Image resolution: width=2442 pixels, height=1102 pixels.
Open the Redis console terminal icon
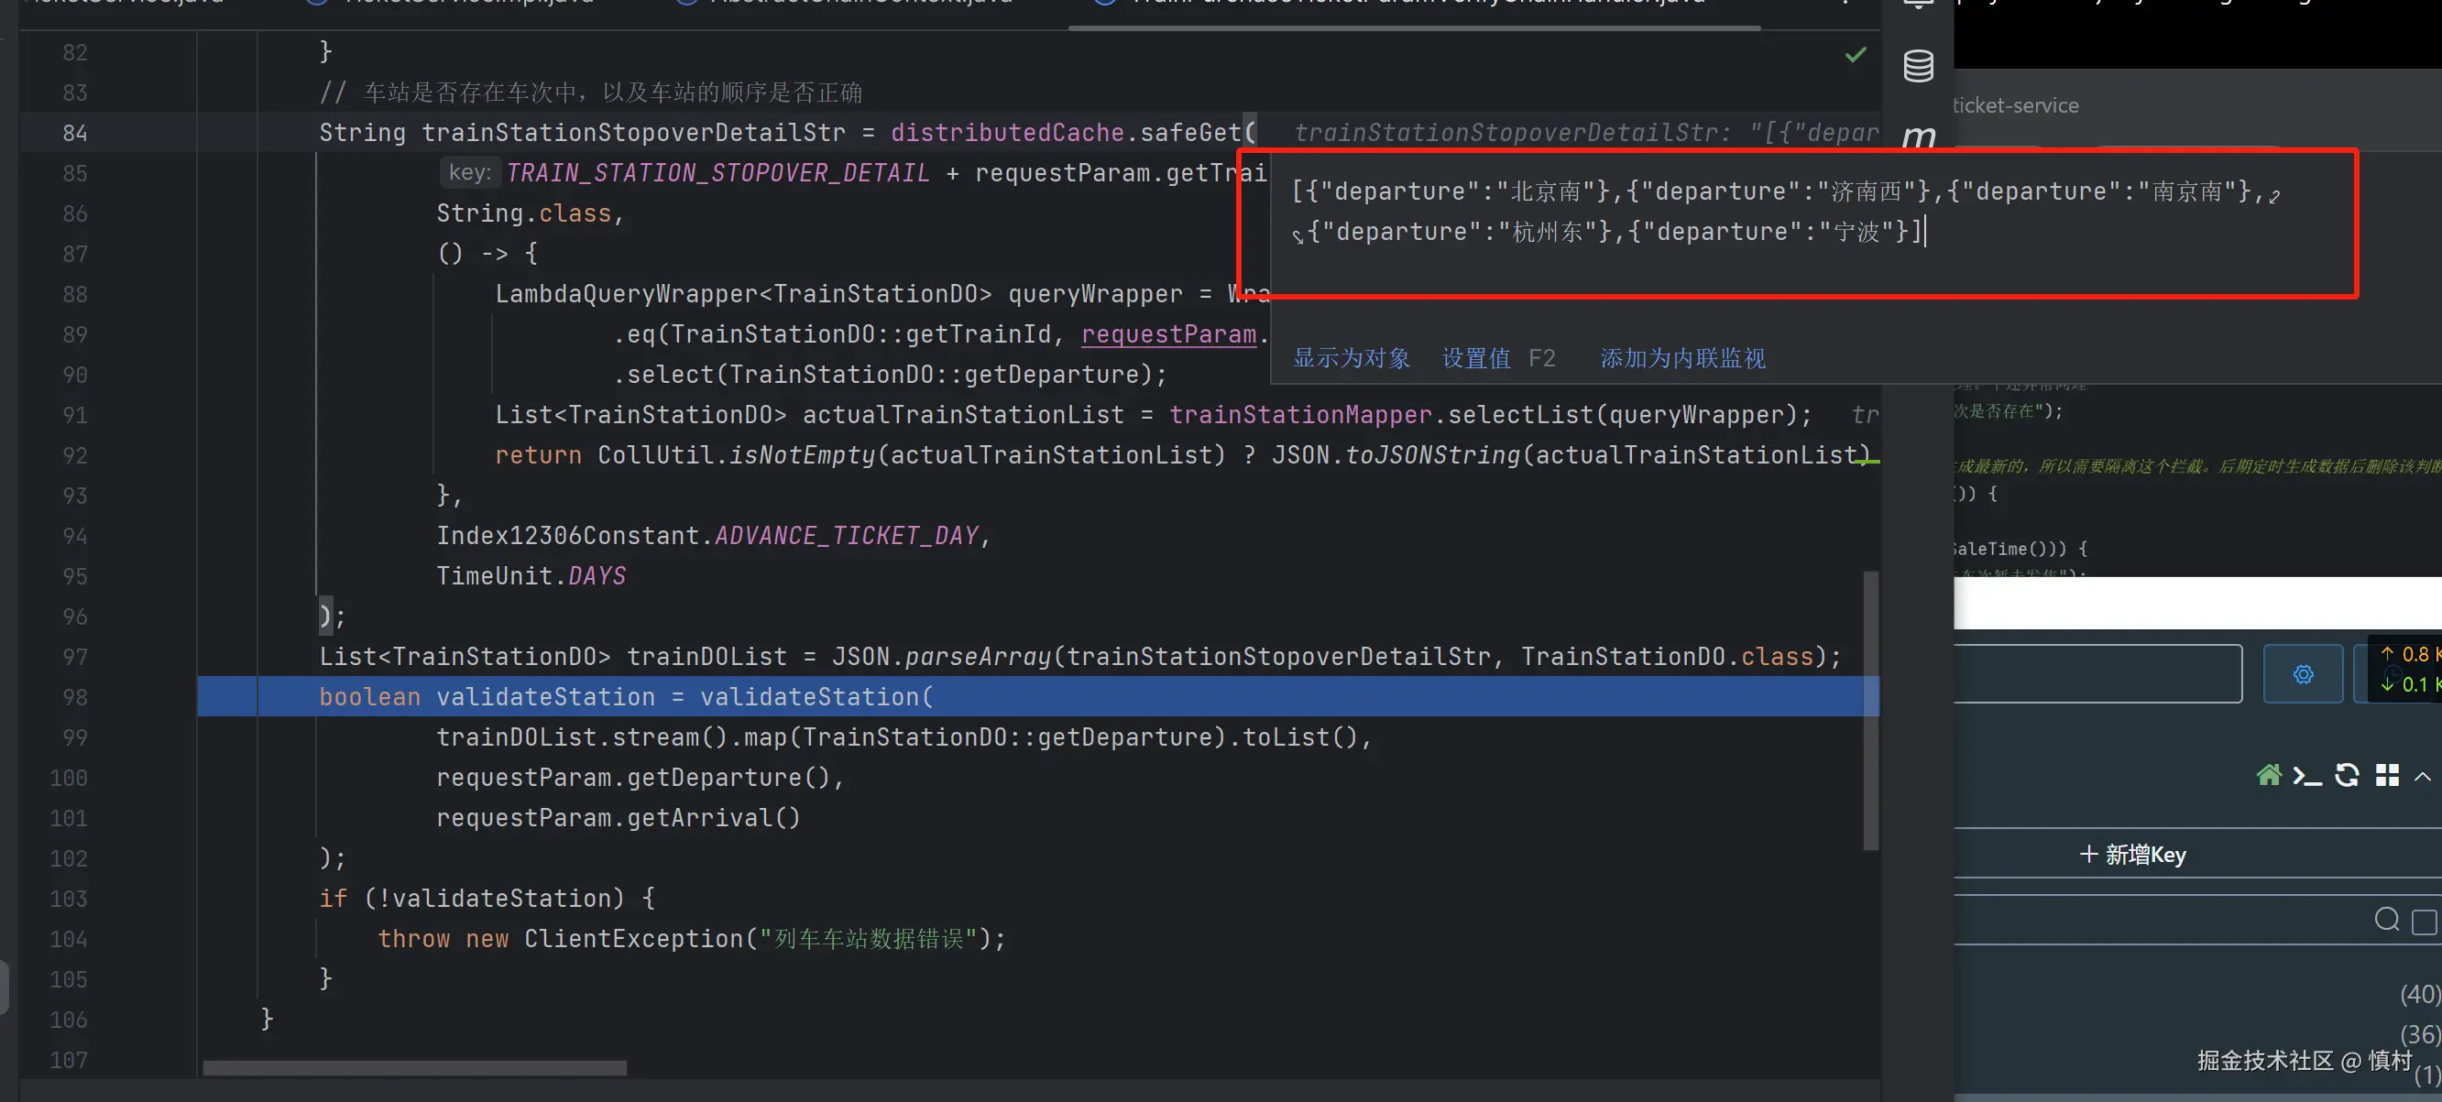[x=2306, y=775]
